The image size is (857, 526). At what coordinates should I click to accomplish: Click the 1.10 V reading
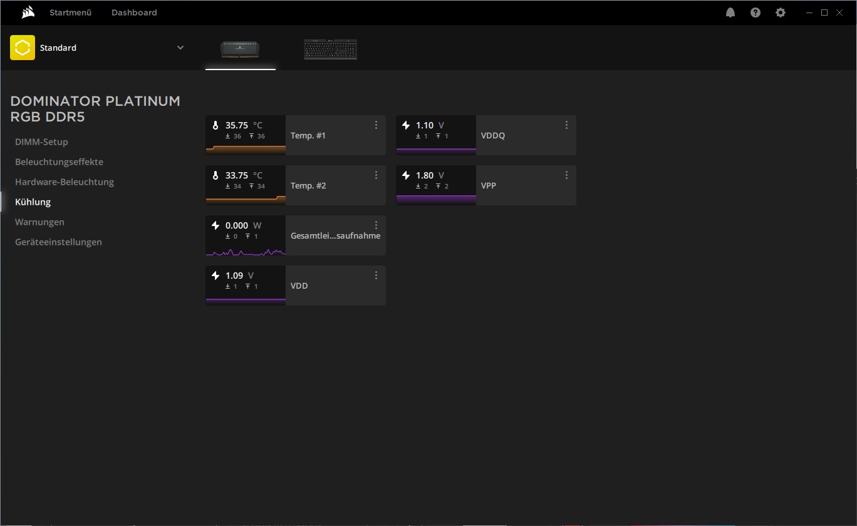[x=430, y=125]
